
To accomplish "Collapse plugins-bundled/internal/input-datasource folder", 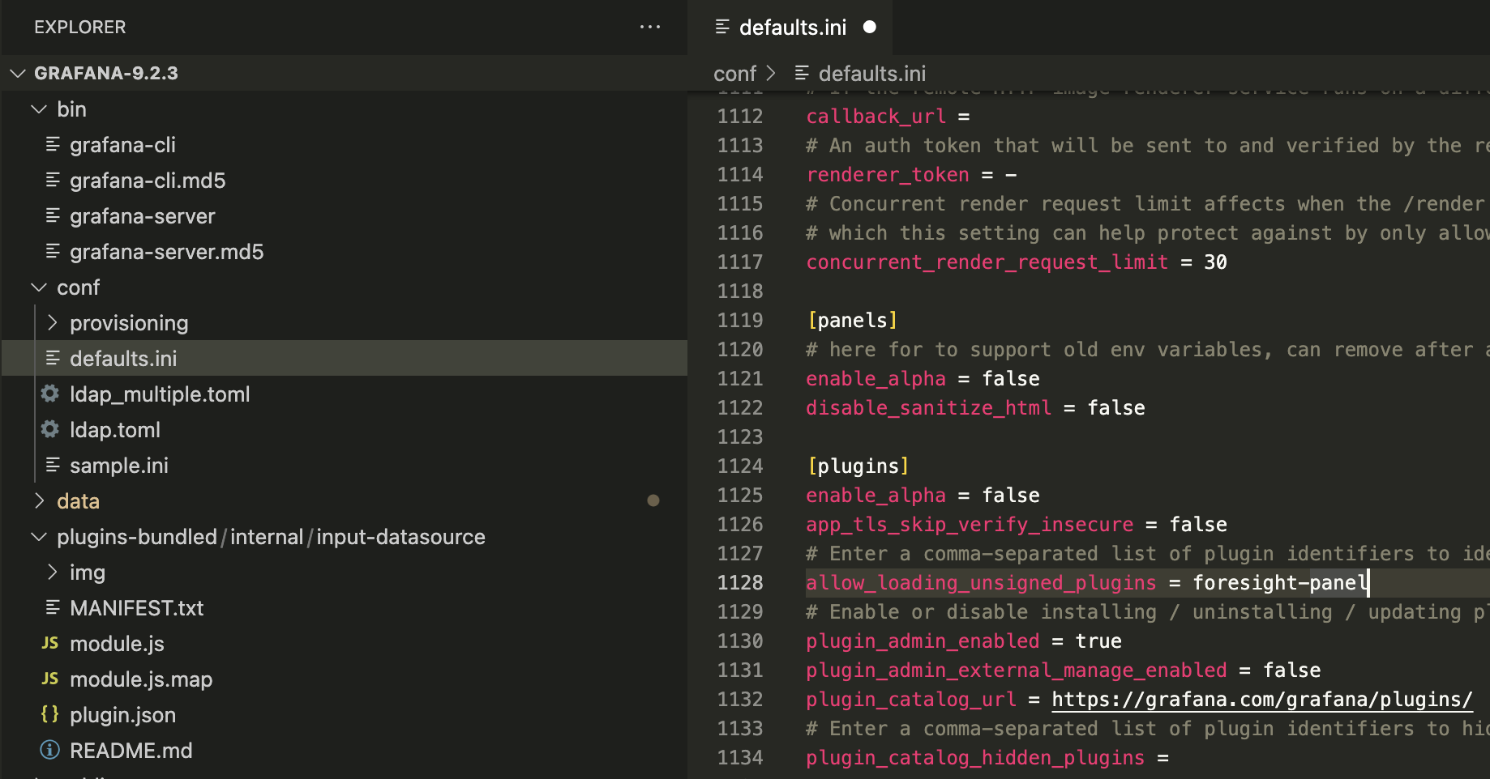I will coord(39,537).
